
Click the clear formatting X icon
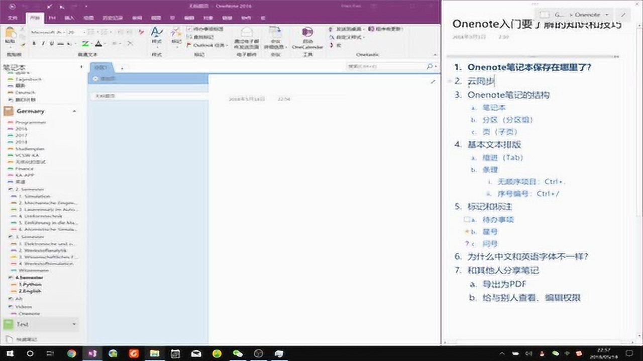click(130, 44)
